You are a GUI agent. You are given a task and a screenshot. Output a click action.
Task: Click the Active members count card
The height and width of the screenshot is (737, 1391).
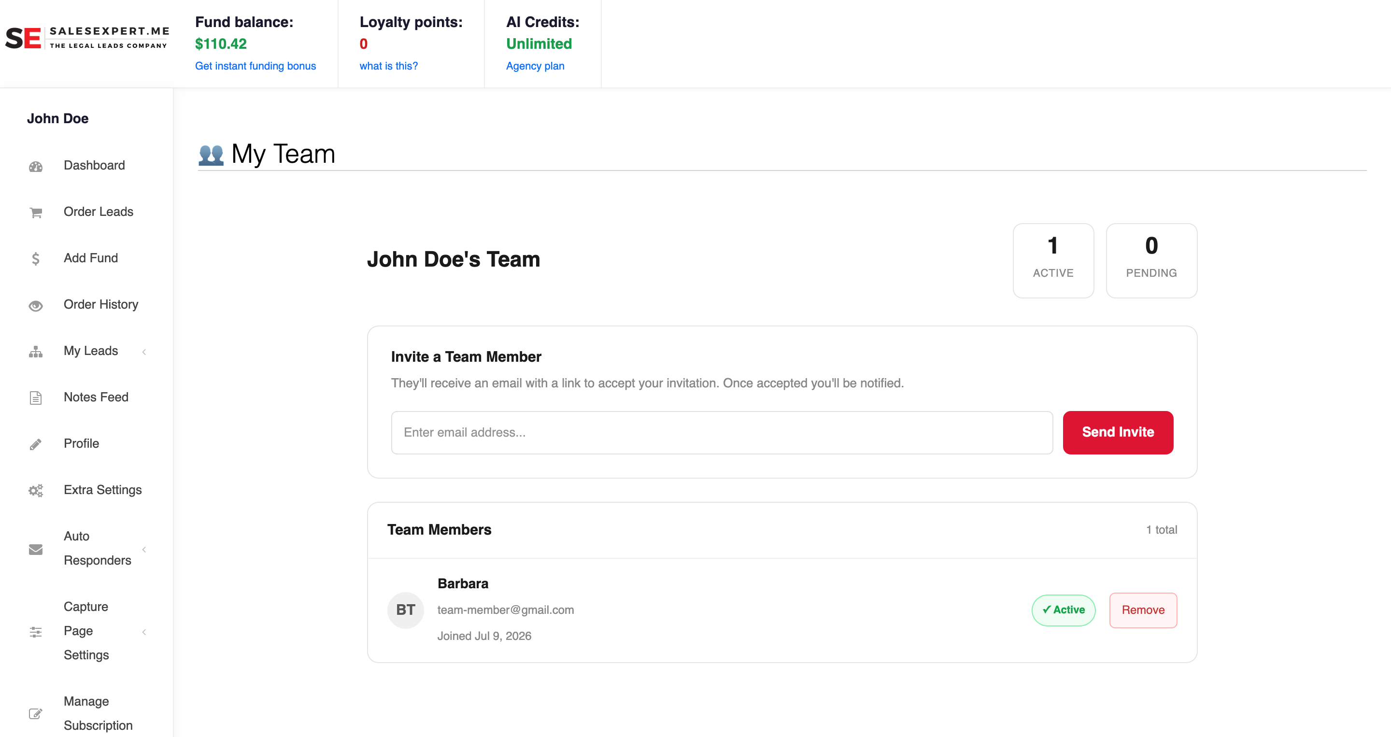pyautogui.click(x=1053, y=261)
